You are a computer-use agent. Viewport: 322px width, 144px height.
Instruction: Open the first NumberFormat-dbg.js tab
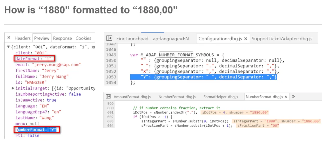177,97
